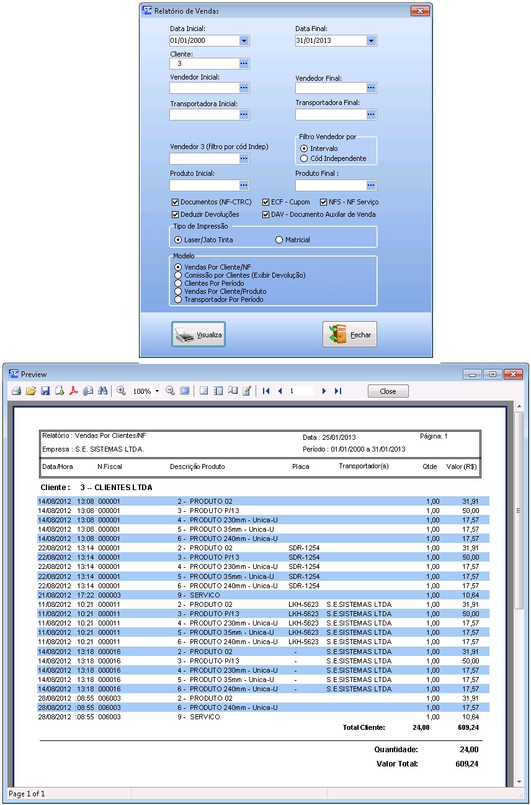Open the 100% zoom level dropdown
Image resolution: width=531 pixels, height=805 pixels.
pyautogui.click(x=157, y=391)
